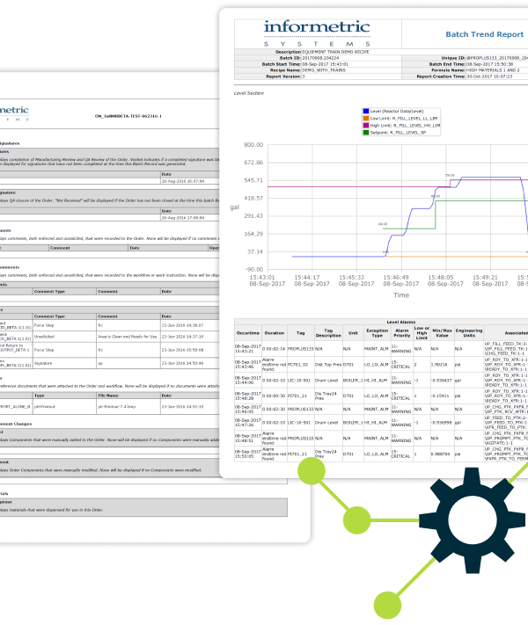Screen dimensions: 528x625
Task: Click the 800.00 y-axis label
Action: [x=253, y=145]
